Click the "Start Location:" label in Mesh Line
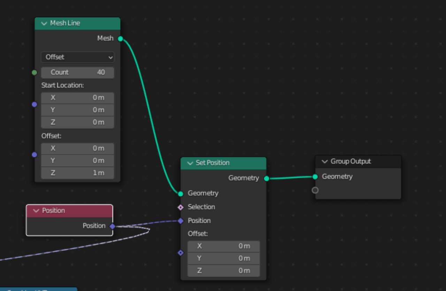Viewport: 446px width, 291px height. [x=63, y=85]
